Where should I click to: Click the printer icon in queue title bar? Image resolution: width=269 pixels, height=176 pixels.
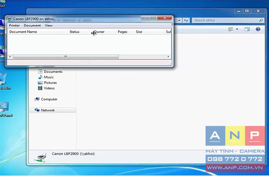click(x=10, y=19)
